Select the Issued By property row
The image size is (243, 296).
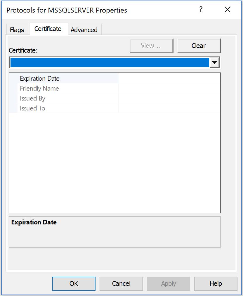click(32, 98)
